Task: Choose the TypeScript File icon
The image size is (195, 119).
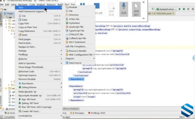Action: click(x=67, y=31)
